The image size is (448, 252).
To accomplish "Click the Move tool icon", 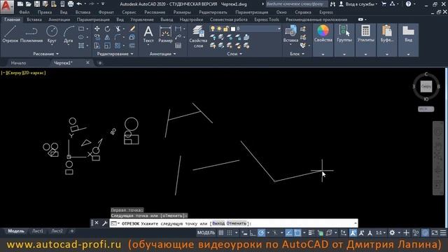I will [x=97, y=29].
